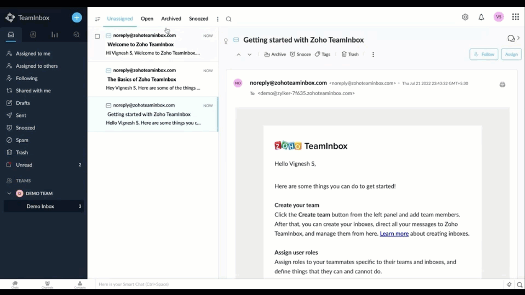Open the discussions icon in sidebar top
525x295 pixels.
[x=76, y=35]
